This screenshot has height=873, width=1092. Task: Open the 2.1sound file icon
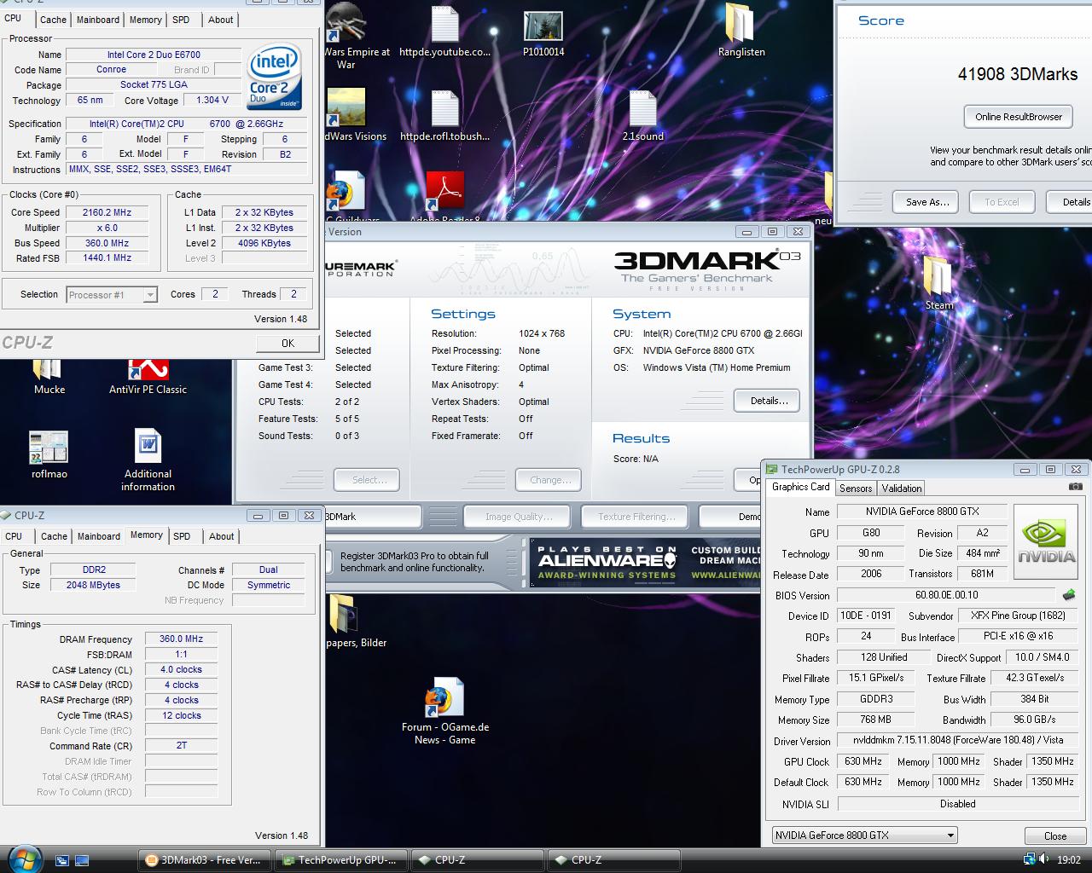click(642, 114)
